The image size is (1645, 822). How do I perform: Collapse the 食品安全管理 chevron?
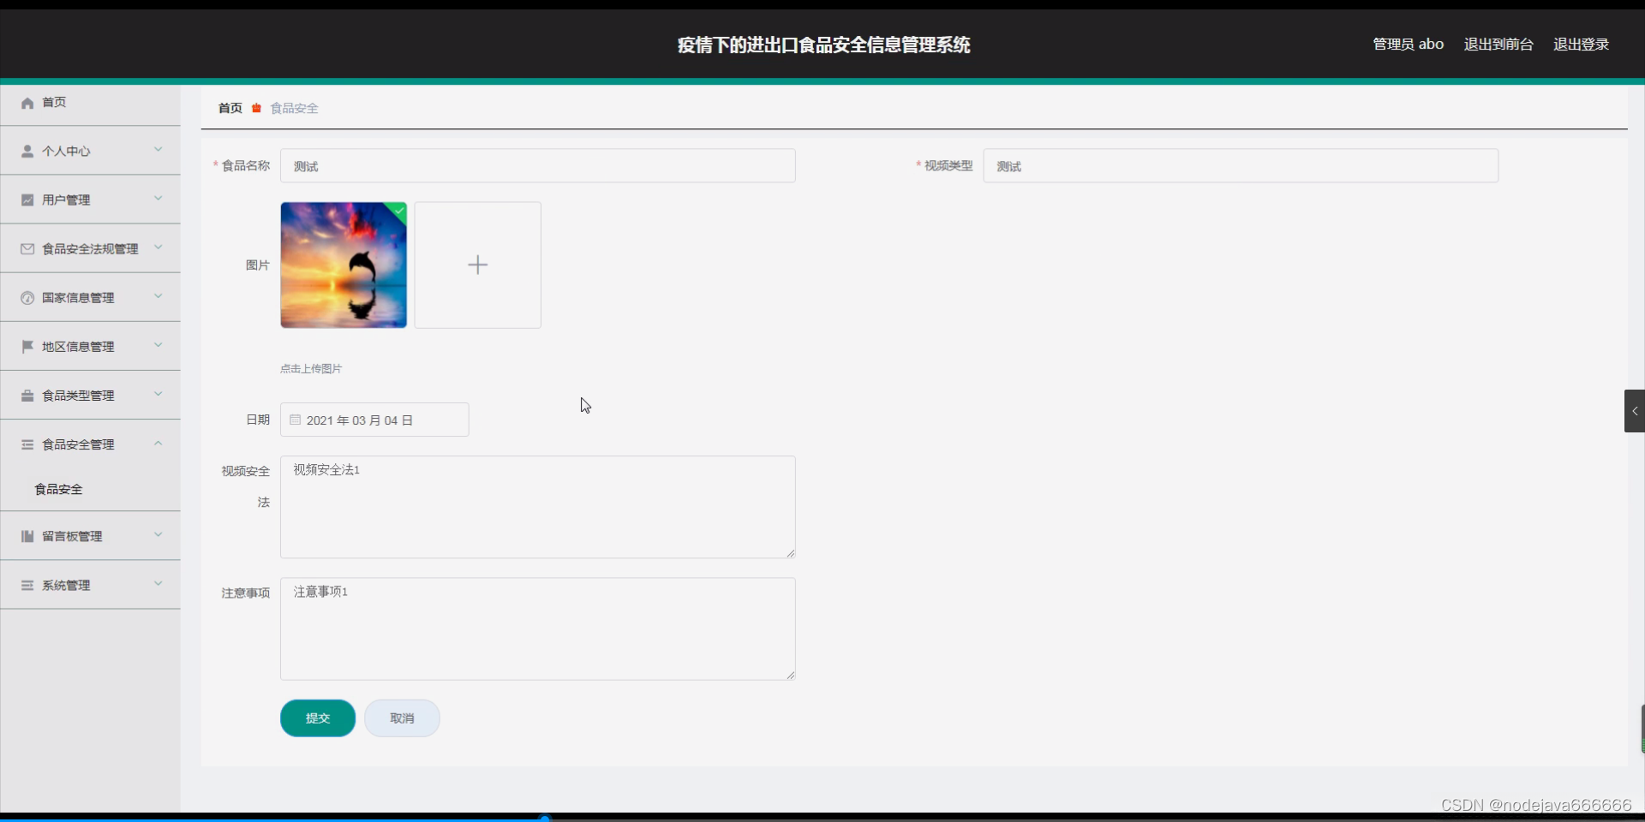coord(159,443)
